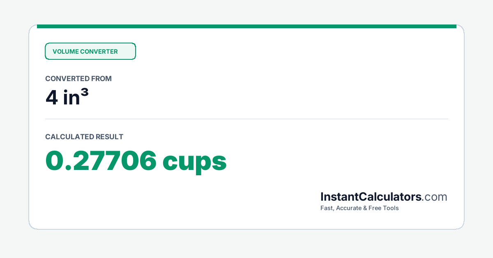Click the .com suffix of the brand
The height and width of the screenshot is (258, 493).
coord(435,197)
